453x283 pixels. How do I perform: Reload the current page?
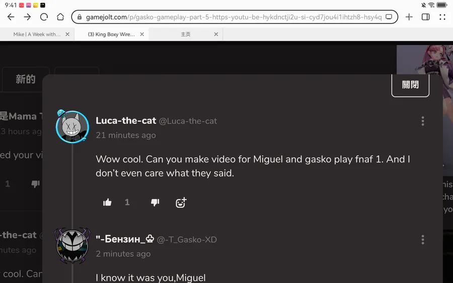(x=44, y=17)
